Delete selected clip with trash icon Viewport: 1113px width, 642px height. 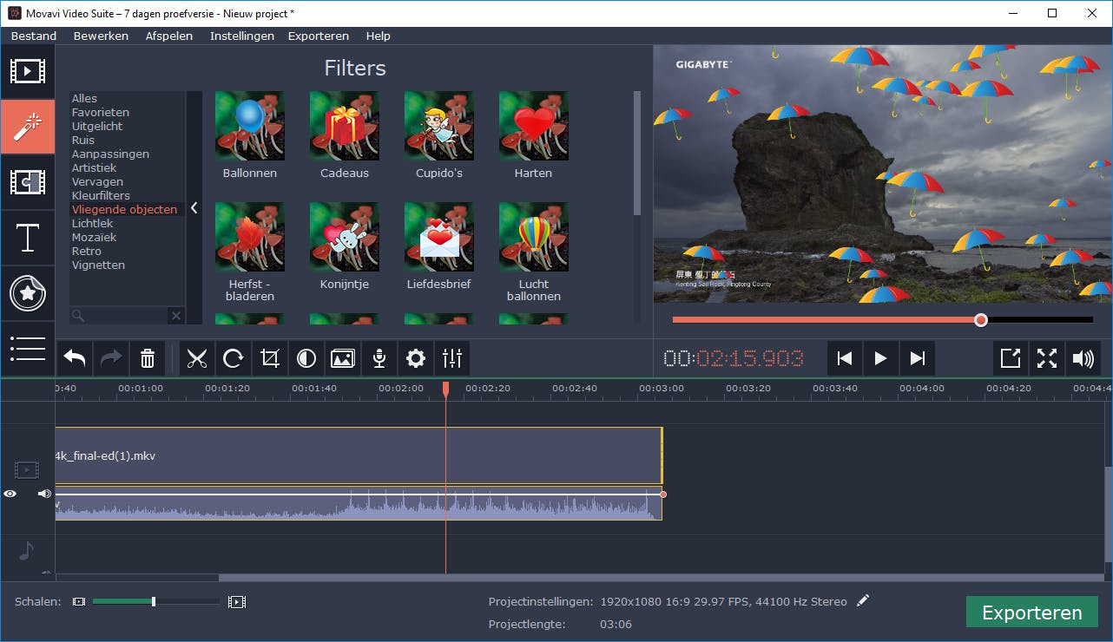point(148,358)
